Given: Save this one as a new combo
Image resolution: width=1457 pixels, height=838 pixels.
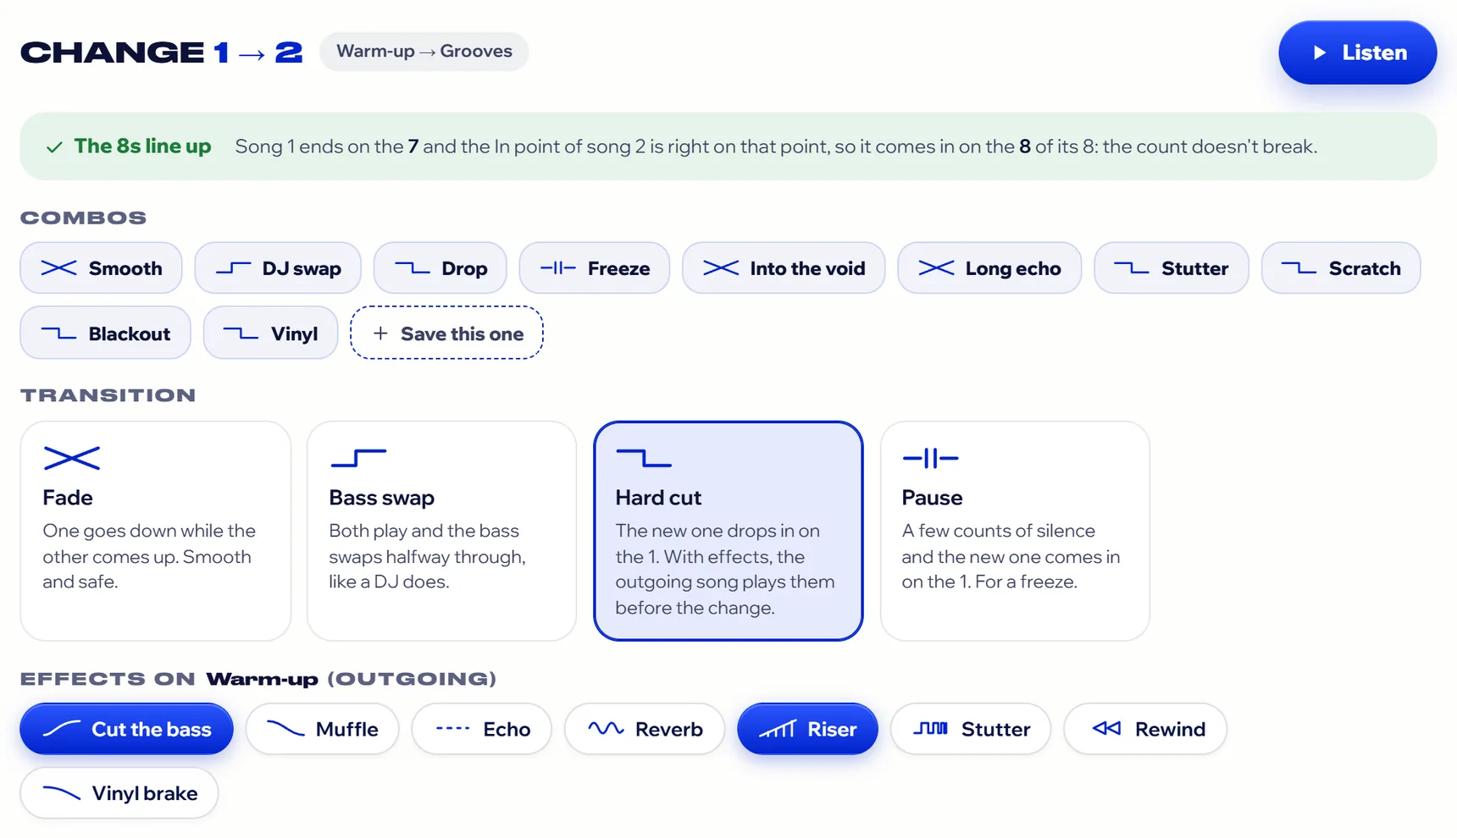Looking at the screenshot, I should (x=446, y=334).
